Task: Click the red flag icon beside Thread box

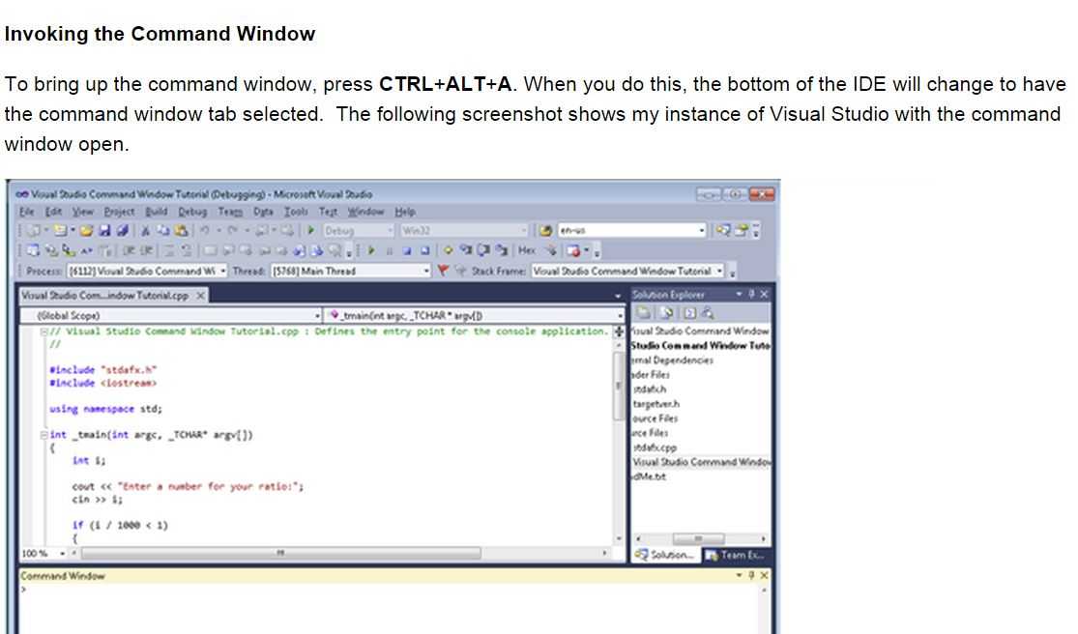Action: (443, 271)
